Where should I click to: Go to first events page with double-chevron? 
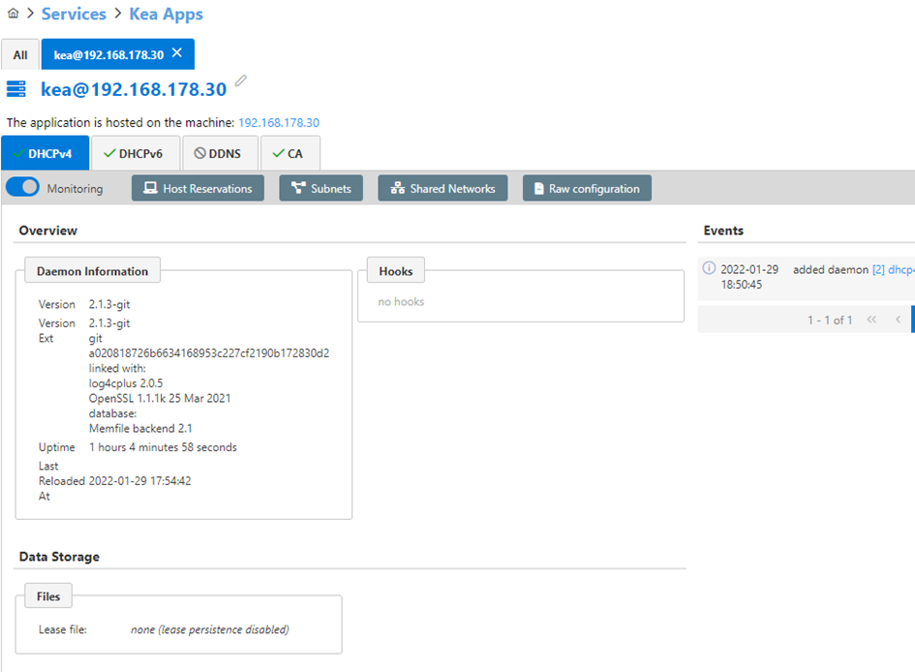tap(871, 320)
